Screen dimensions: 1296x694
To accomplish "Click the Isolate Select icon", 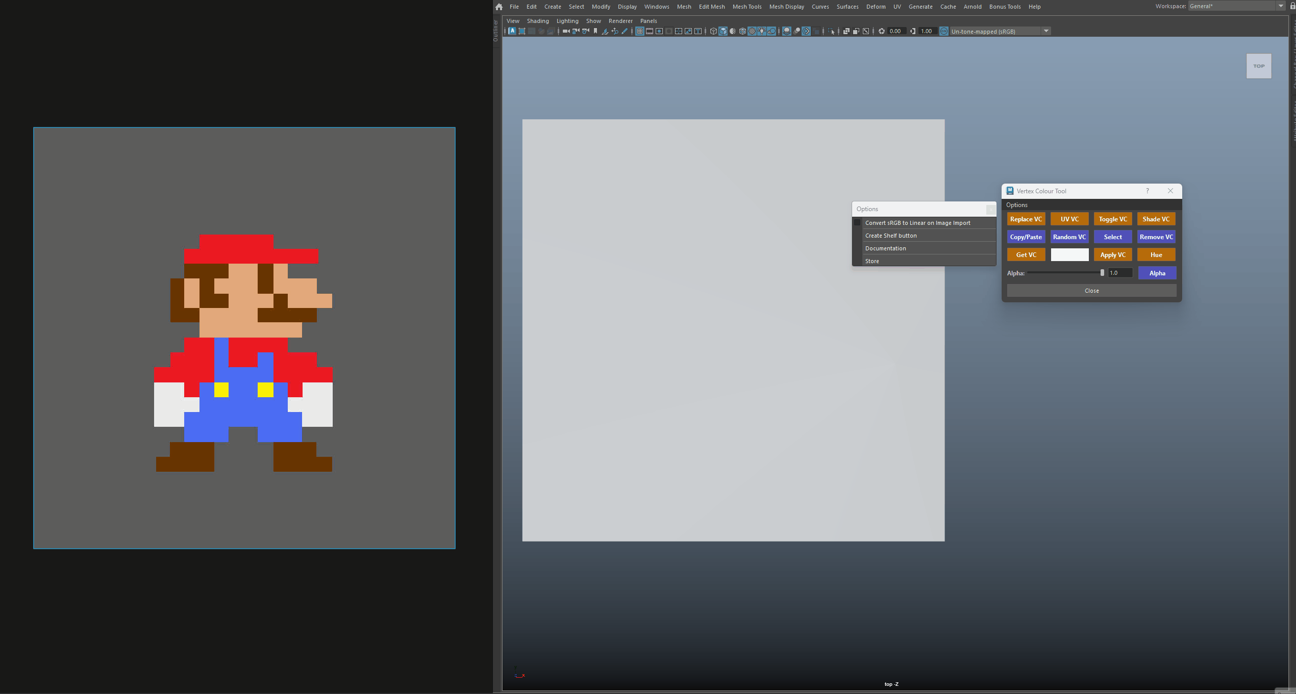I will click(x=831, y=31).
